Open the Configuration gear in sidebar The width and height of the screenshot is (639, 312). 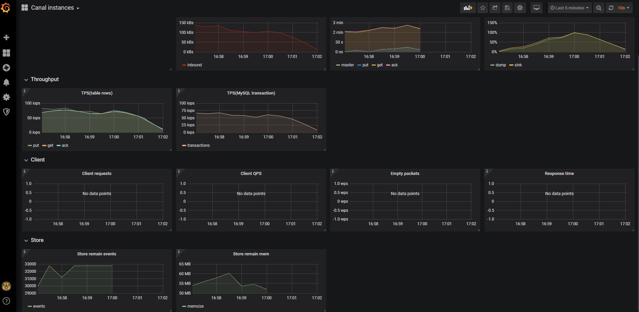click(6, 97)
